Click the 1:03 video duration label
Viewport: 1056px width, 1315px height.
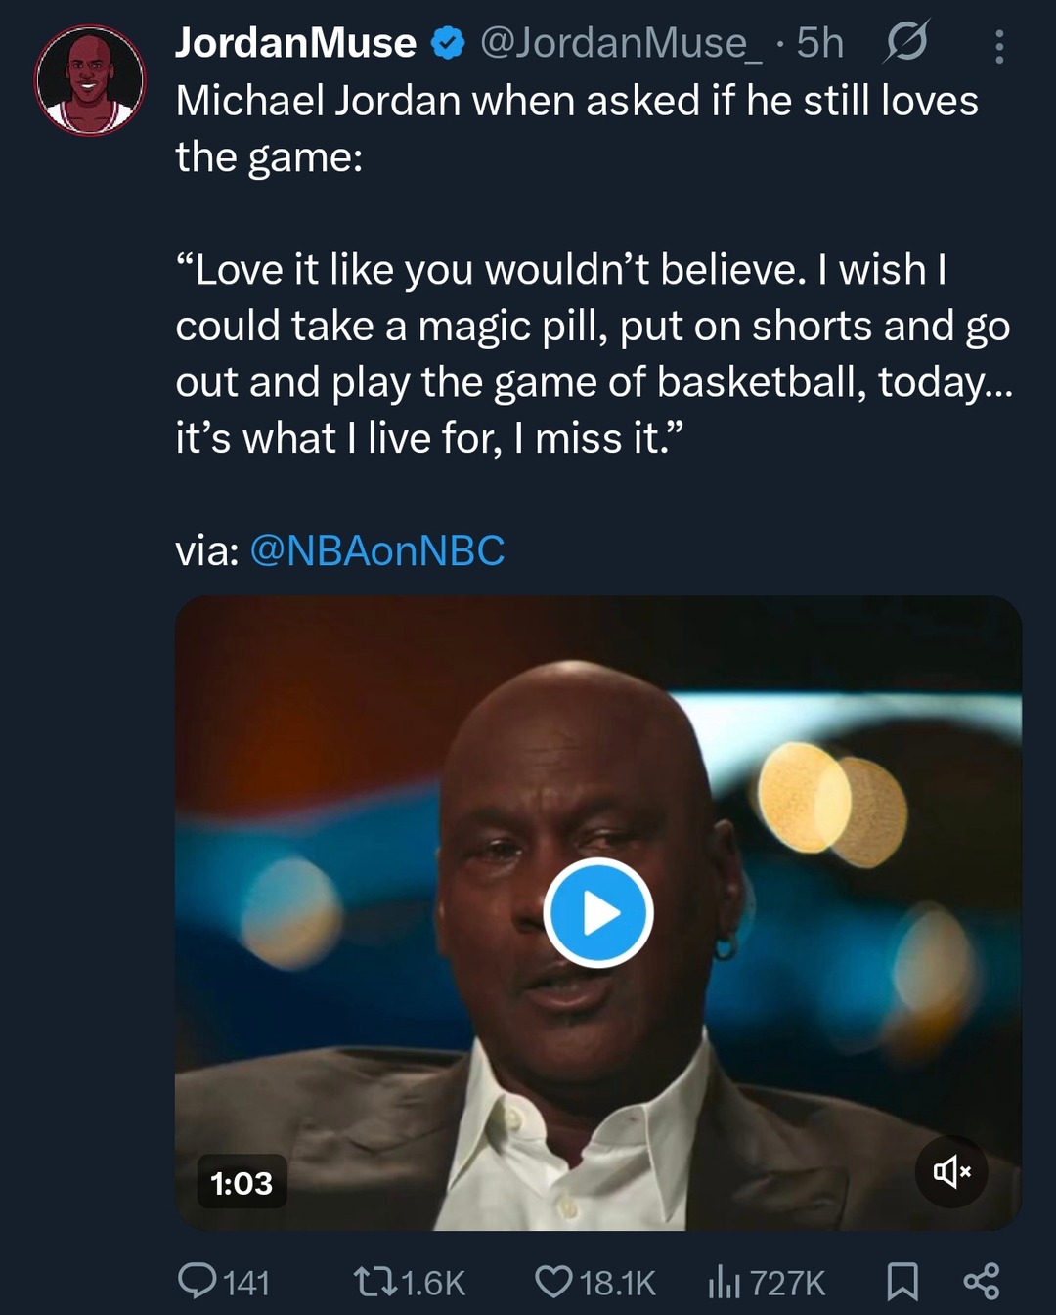point(242,1183)
